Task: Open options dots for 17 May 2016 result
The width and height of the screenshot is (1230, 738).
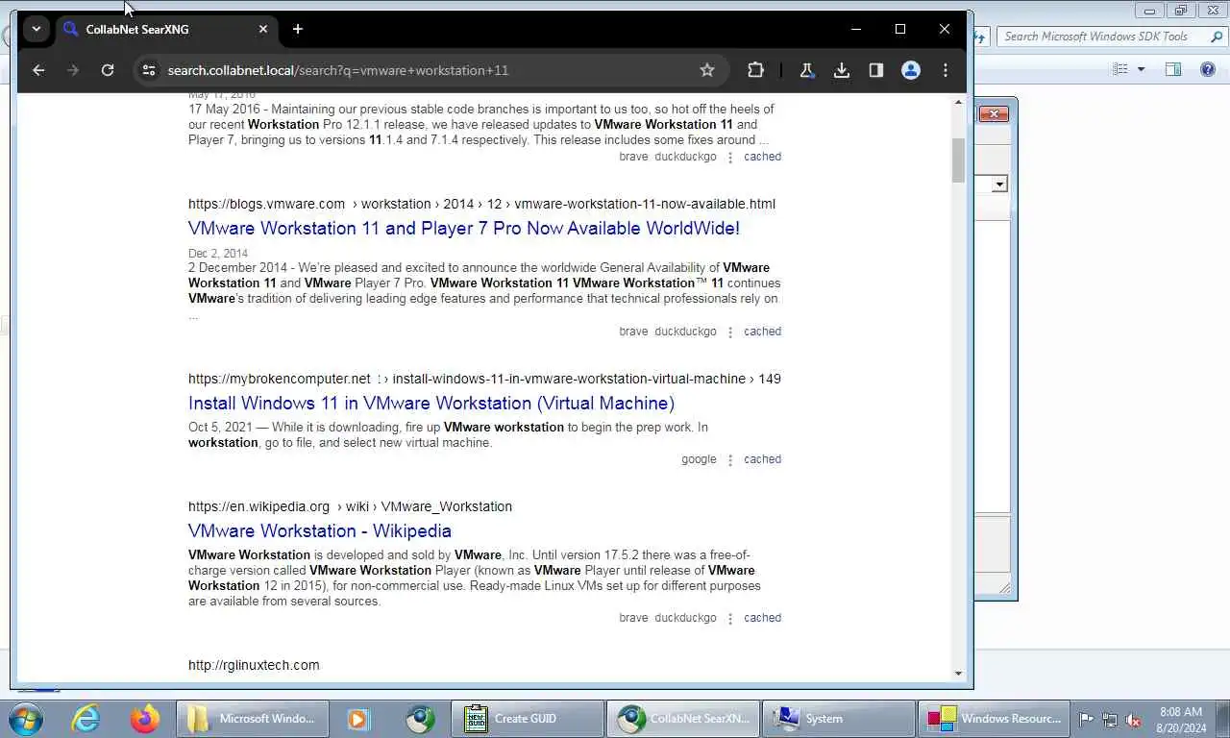Action: click(x=730, y=158)
